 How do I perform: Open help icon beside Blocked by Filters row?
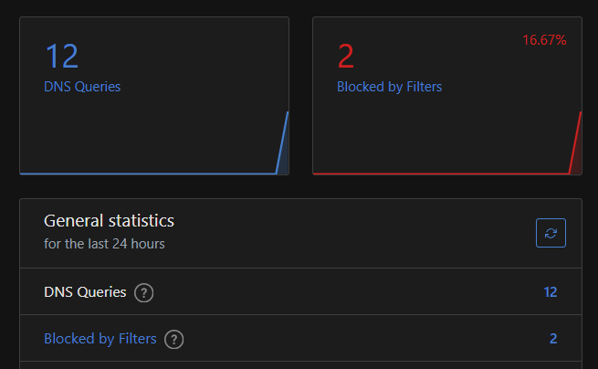[173, 339]
